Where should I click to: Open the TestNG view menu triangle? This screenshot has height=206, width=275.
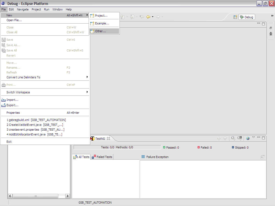pos(254,138)
